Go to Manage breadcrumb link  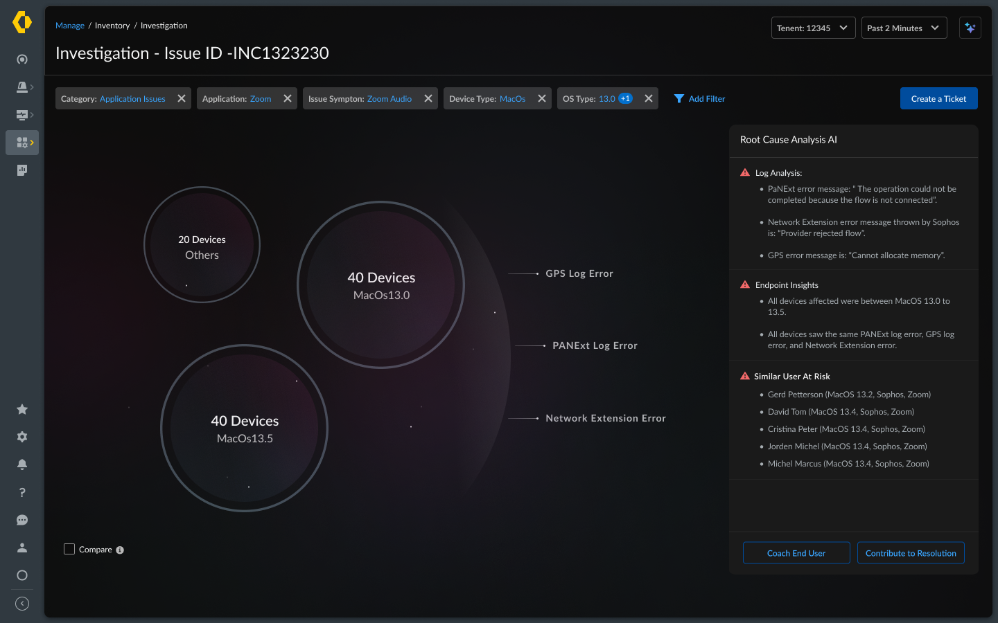[70, 26]
